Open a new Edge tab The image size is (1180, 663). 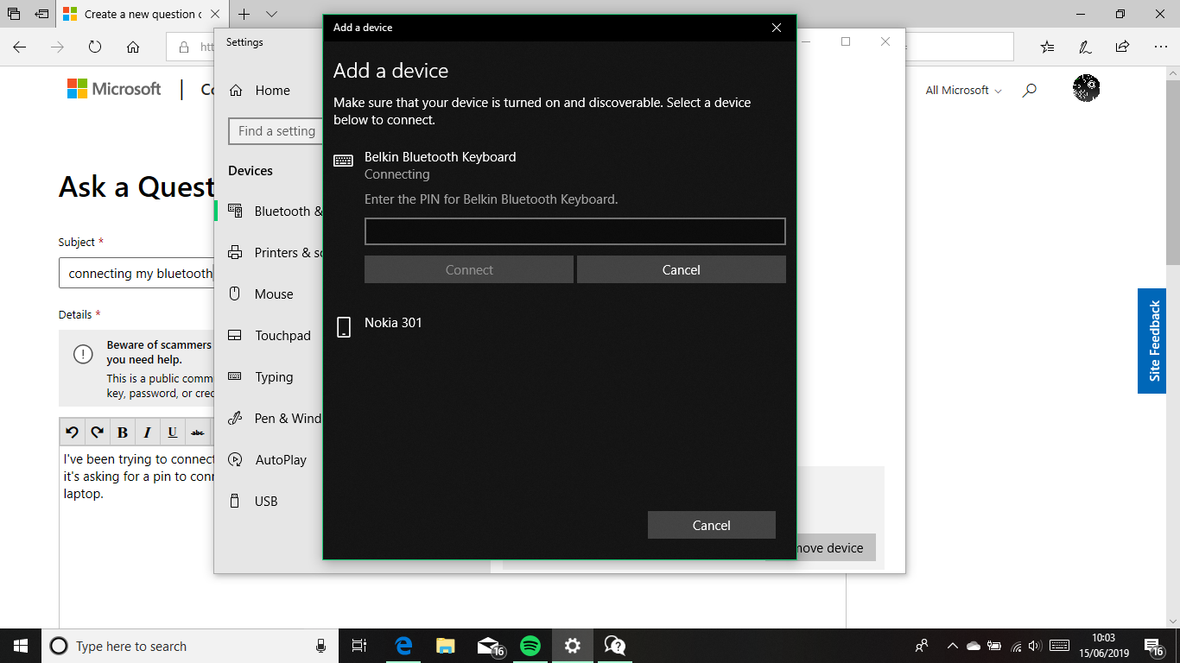[244, 14]
